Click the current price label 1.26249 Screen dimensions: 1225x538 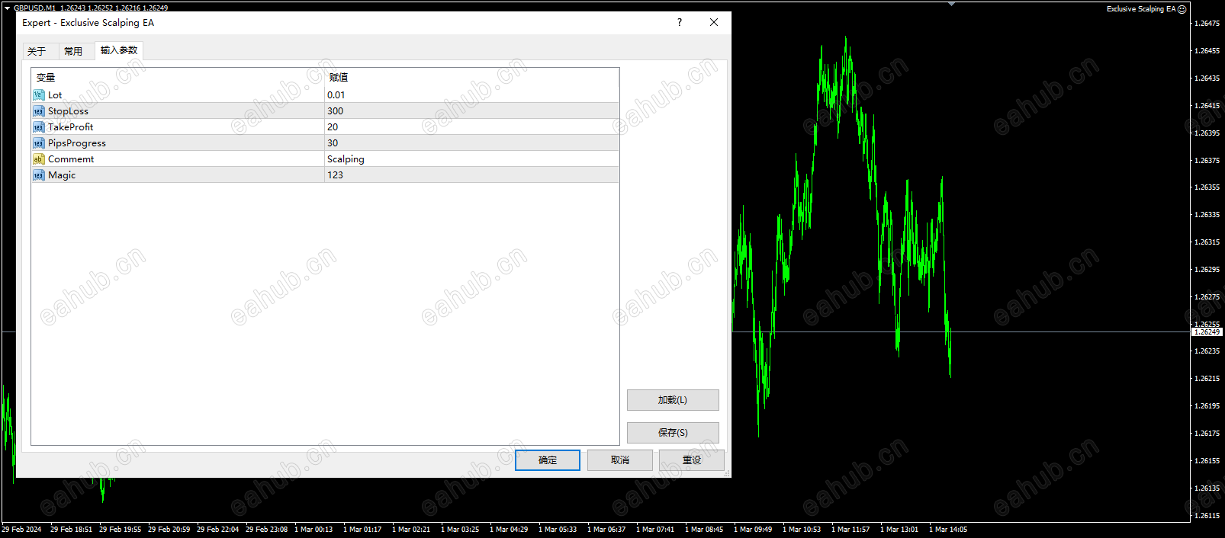[x=1207, y=332]
